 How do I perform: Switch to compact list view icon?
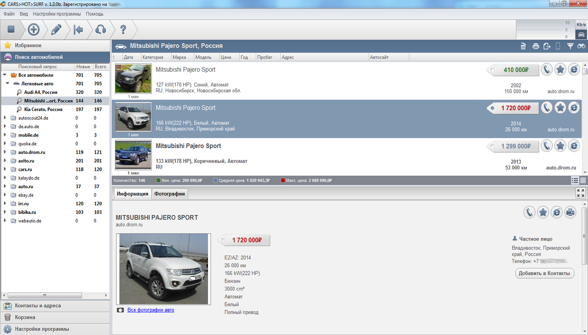(x=583, y=181)
